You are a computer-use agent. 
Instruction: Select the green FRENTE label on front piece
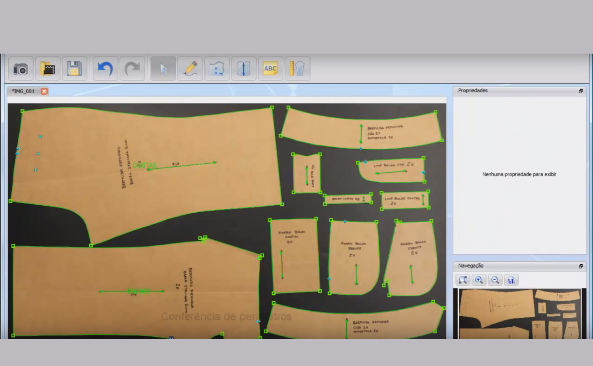[x=139, y=291]
